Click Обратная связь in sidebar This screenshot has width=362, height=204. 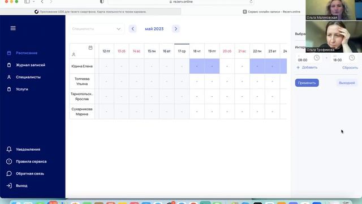(30, 173)
